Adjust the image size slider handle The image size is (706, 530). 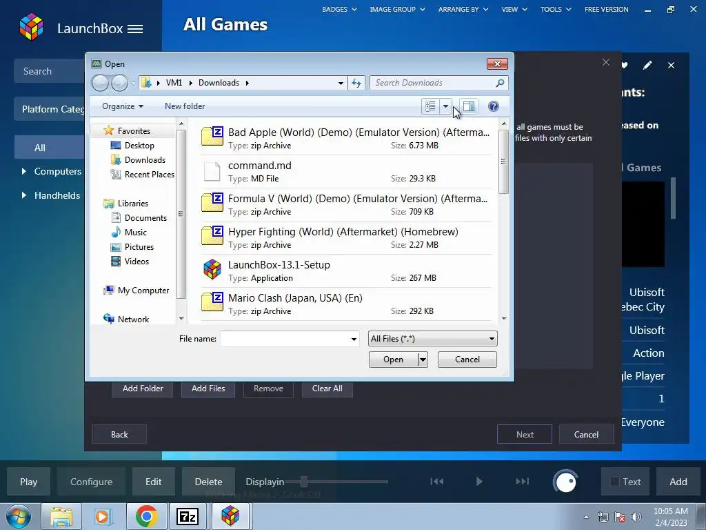point(304,482)
